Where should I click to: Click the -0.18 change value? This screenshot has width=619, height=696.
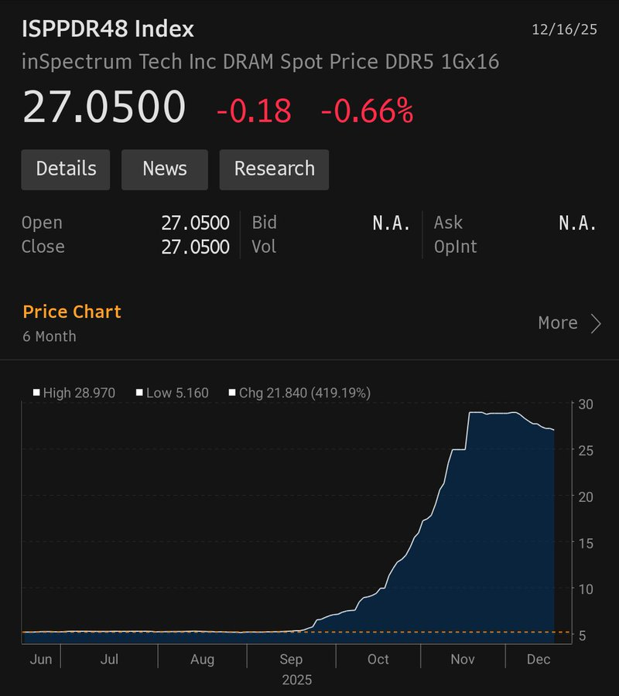(254, 111)
